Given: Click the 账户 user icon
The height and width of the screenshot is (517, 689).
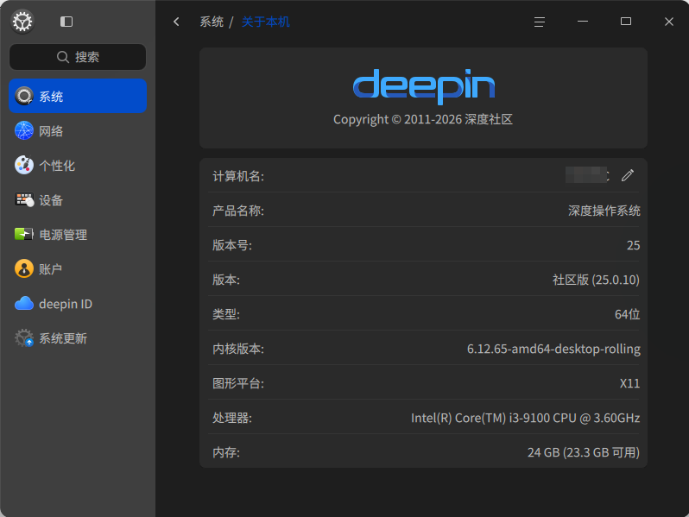Looking at the screenshot, I should [x=24, y=268].
